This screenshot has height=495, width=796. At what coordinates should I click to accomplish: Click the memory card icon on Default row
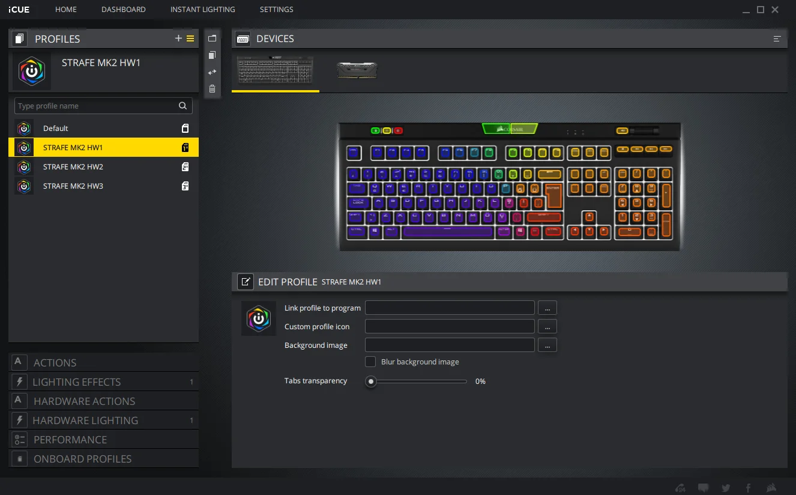click(185, 128)
